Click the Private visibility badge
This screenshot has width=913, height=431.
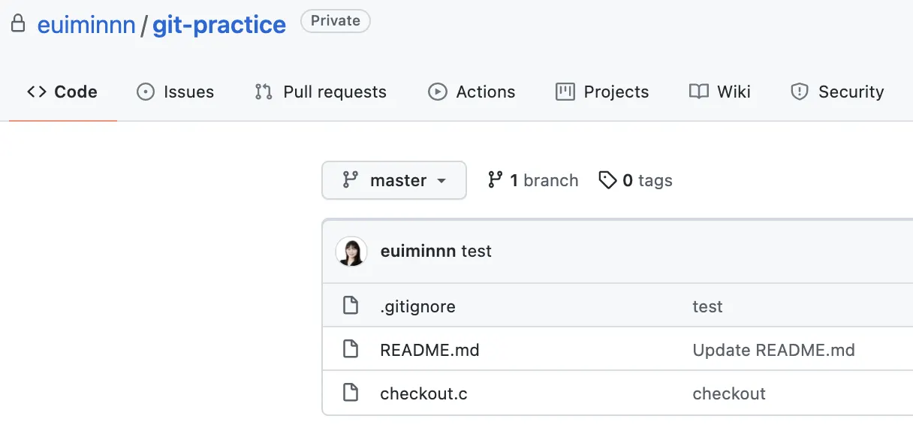pyautogui.click(x=335, y=21)
